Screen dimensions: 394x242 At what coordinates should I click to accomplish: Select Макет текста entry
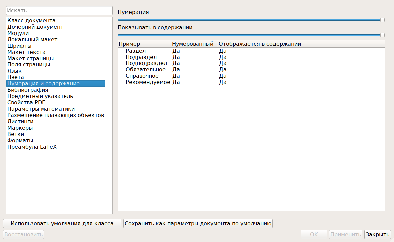point(56,52)
